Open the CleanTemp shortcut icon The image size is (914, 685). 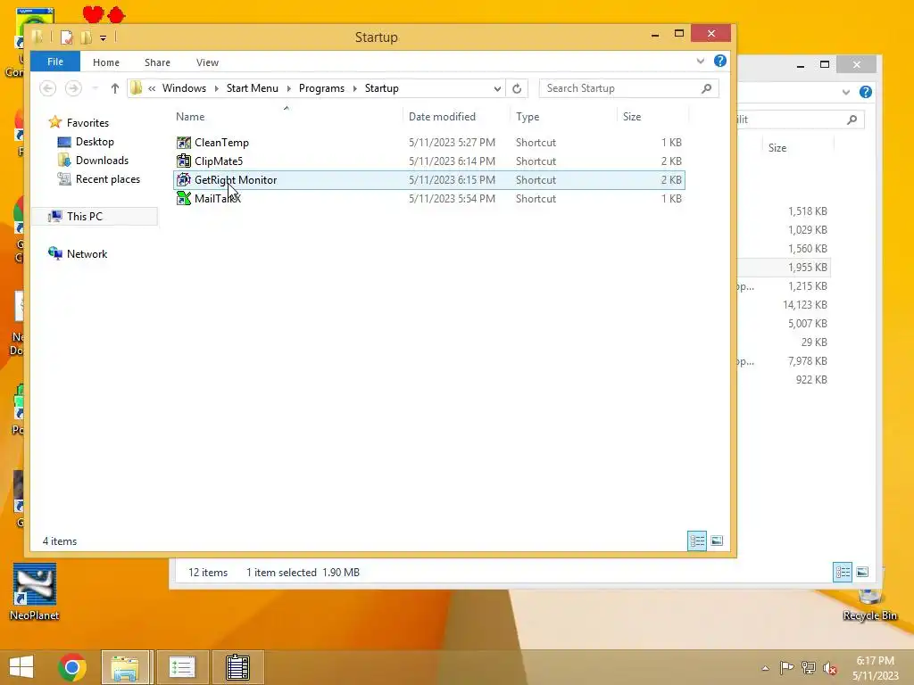(184, 143)
